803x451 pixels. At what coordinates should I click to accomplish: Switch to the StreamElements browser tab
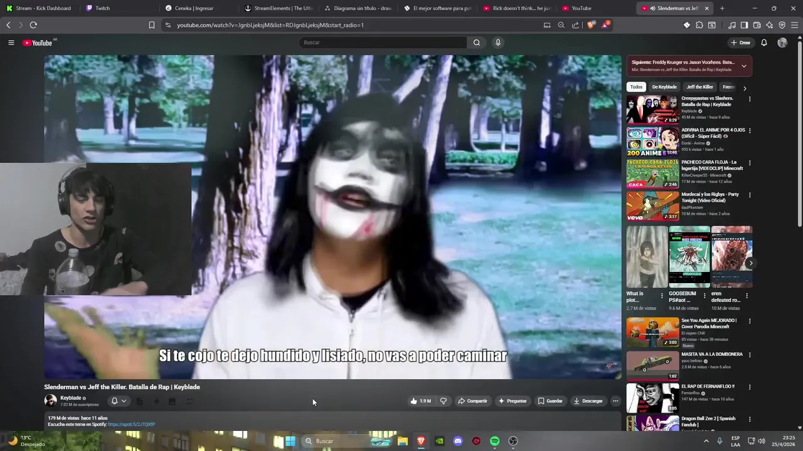coord(279,8)
